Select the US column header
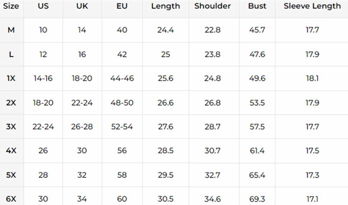Viewport: 348px width, 205px height. click(43, 6)
